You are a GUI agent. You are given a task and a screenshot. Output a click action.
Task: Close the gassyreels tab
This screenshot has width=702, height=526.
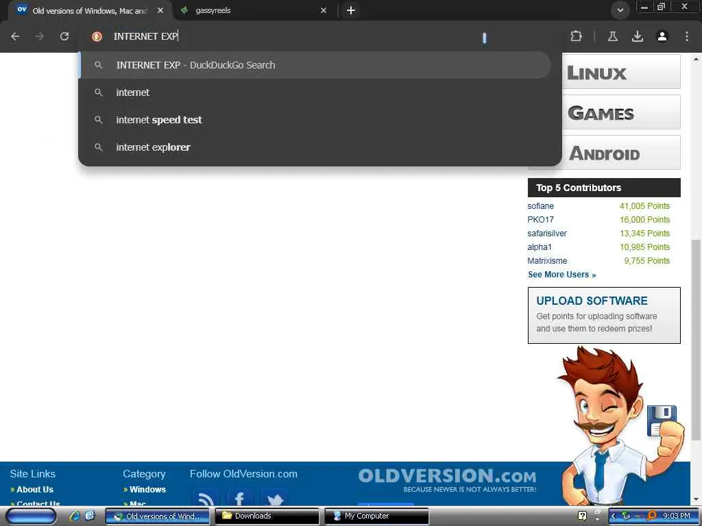(324, 10)
